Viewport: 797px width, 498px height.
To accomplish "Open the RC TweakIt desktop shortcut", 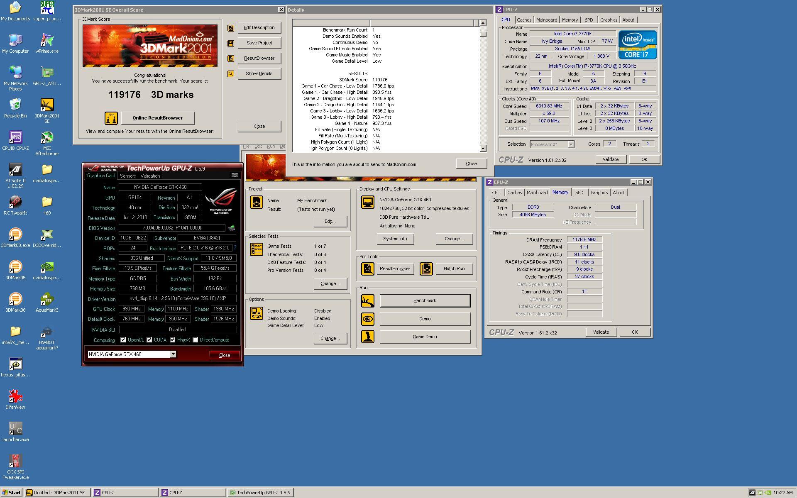I will [15, 205].
